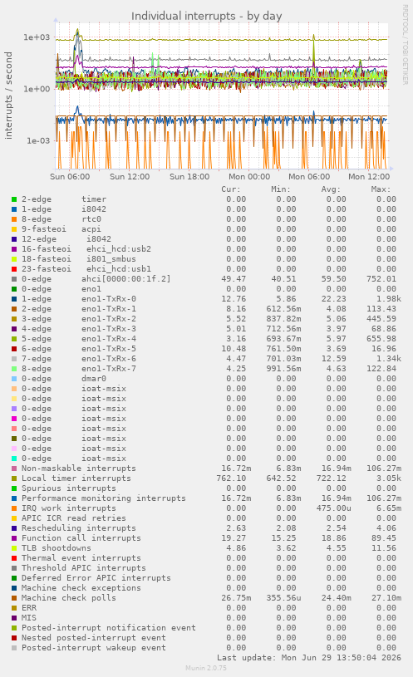The height and width of the screenshot is (677, 413).
Task: Click the orange swatch beside rtc0
Action: [14, 219]
